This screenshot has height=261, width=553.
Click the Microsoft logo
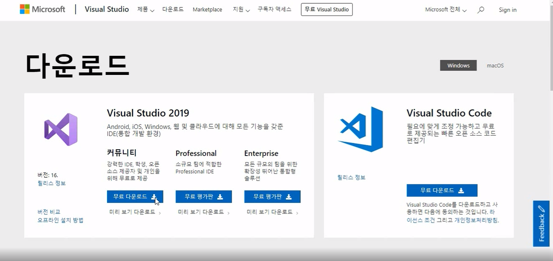[x=42, y=9]
